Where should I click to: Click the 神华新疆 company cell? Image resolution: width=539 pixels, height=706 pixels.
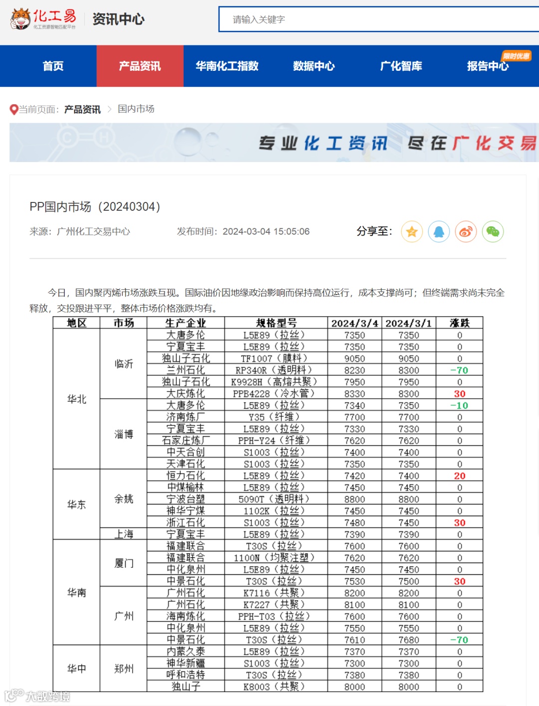[x=186, y=663]
